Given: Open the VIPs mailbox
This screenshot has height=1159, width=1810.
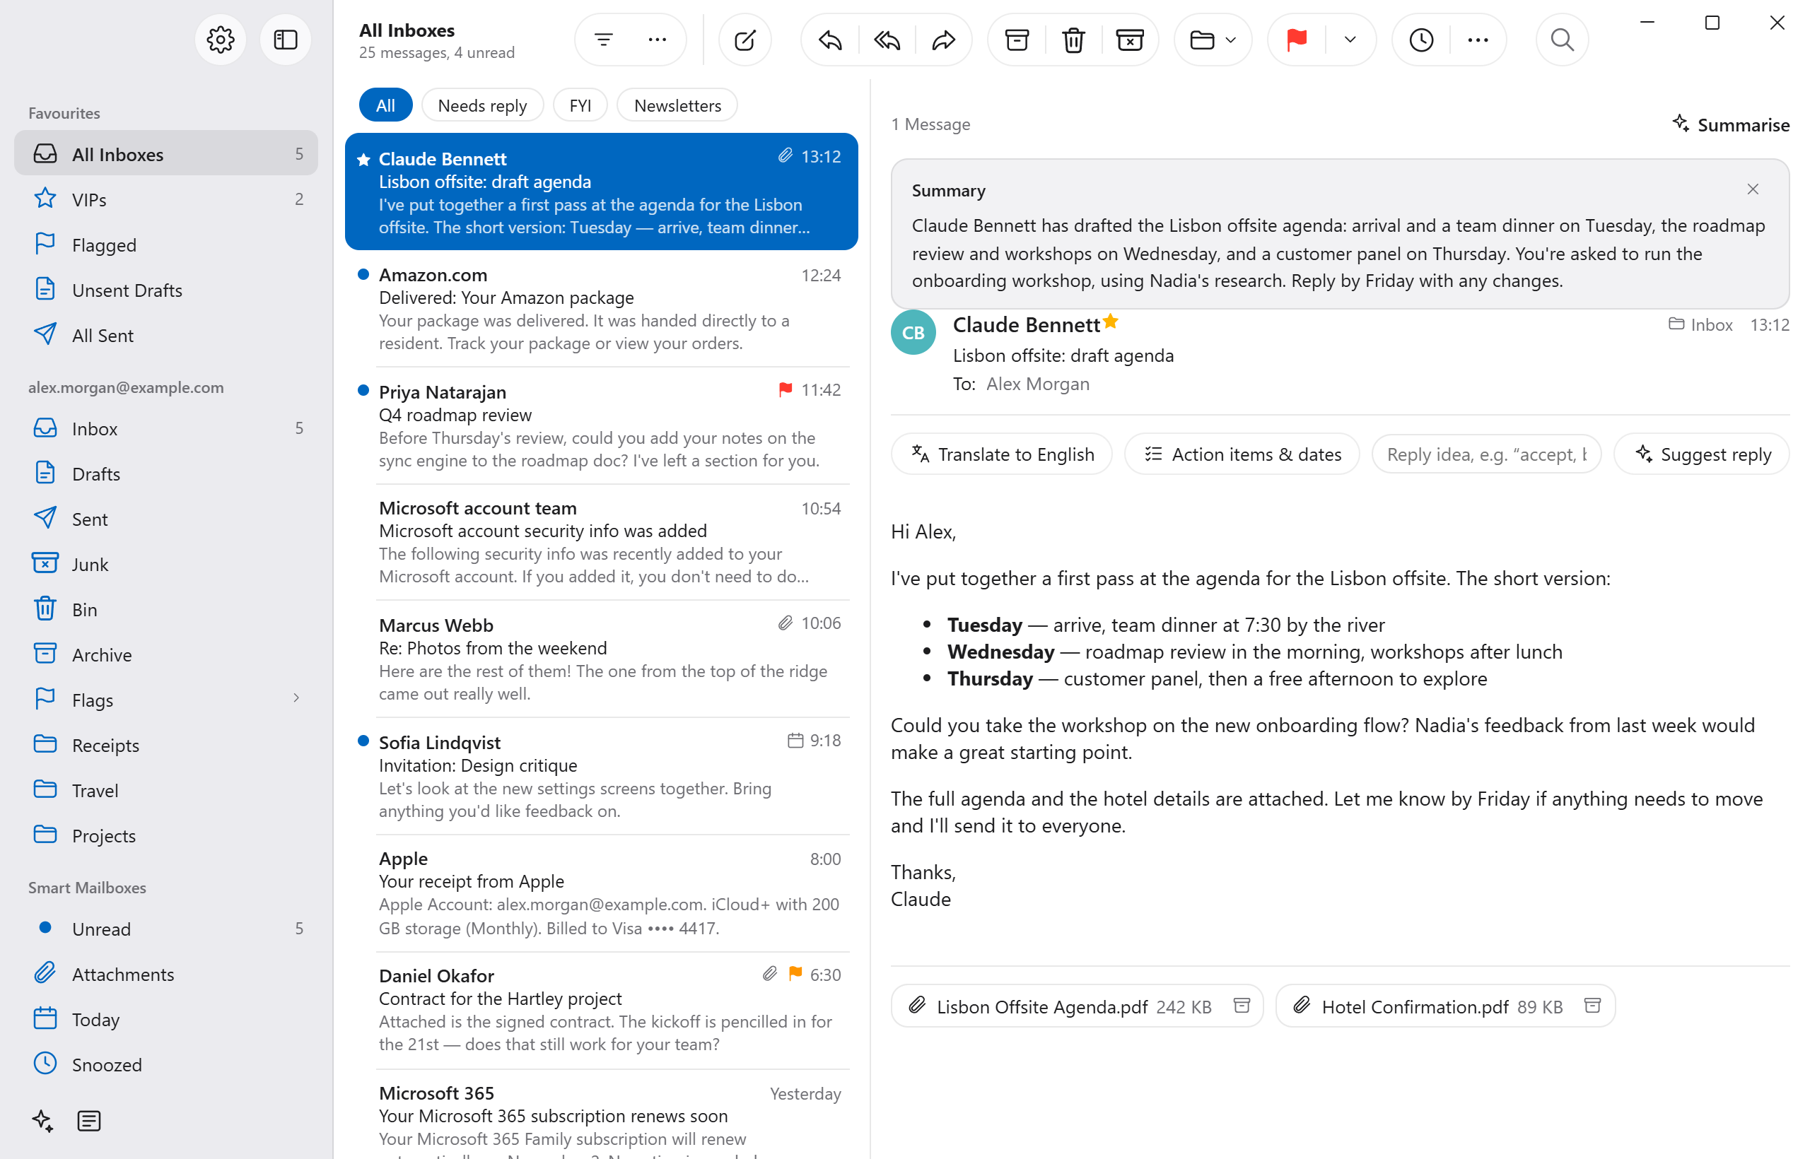Looking at the screenshot, I should (165, 199).
